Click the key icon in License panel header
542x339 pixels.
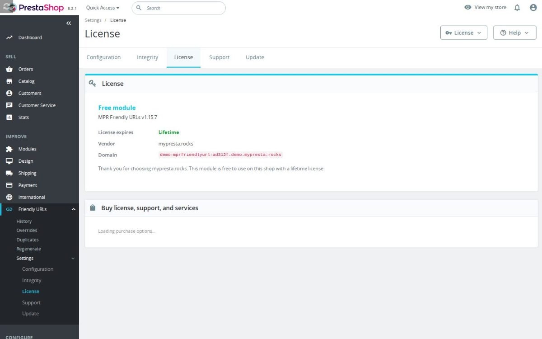click(93, 84)
